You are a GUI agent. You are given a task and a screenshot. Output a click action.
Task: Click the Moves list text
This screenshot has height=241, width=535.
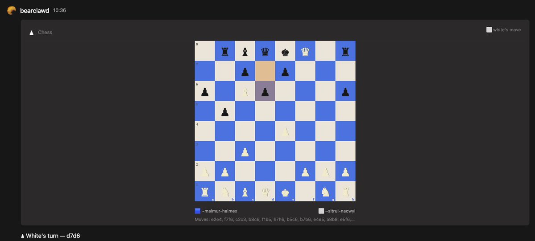click(275, 220)
